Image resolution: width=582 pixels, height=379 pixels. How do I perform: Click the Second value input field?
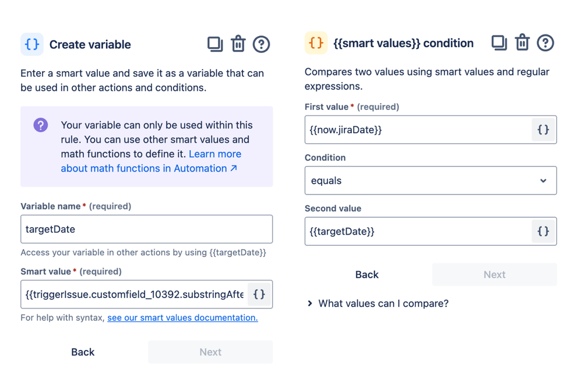tap(417, 231)
